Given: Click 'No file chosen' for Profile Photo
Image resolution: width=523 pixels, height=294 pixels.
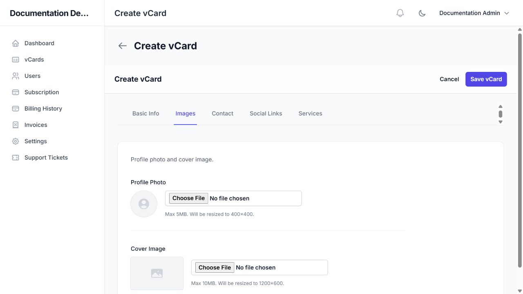Looking at the screenshot, I should click(x=230, y=198).
